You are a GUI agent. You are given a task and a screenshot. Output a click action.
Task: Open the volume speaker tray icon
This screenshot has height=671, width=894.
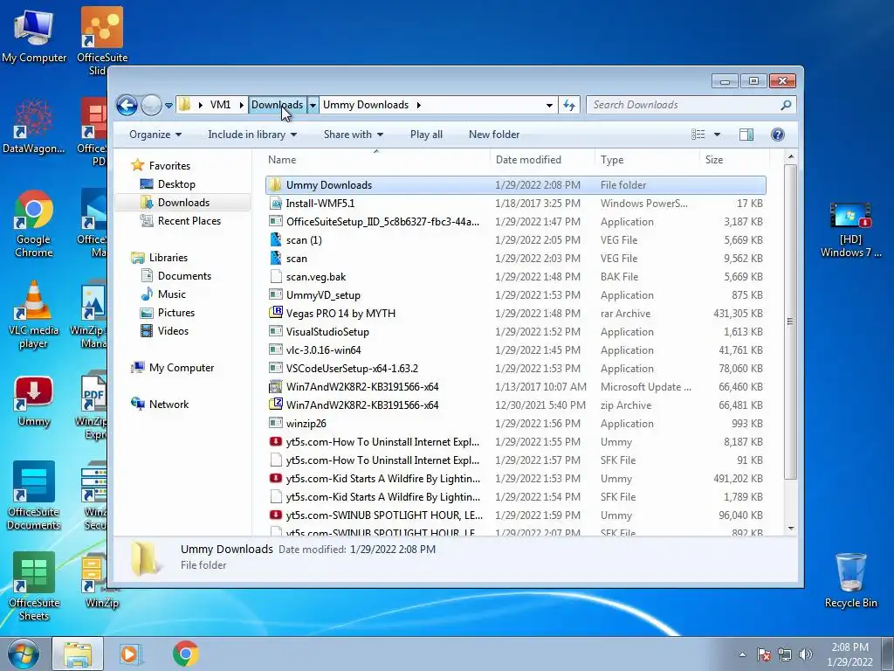click(x=805, y=654)
